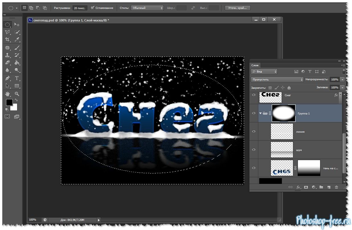
Task: Collapse the Группа 1 folder triangle
Action: point(260,113)
